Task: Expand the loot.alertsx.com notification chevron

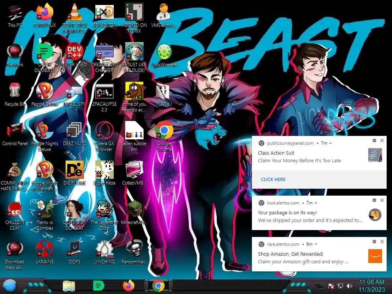Action: tap(316, 203)
